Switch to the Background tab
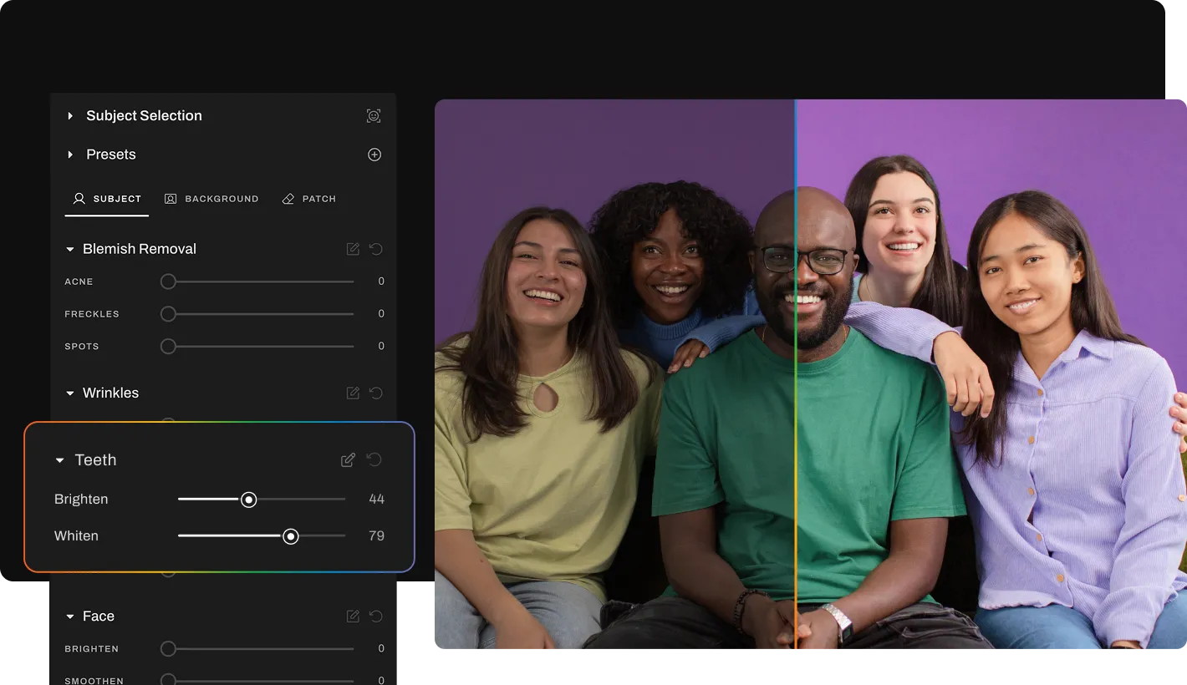The image size is (1187, 685). click(x=211, y=199)
